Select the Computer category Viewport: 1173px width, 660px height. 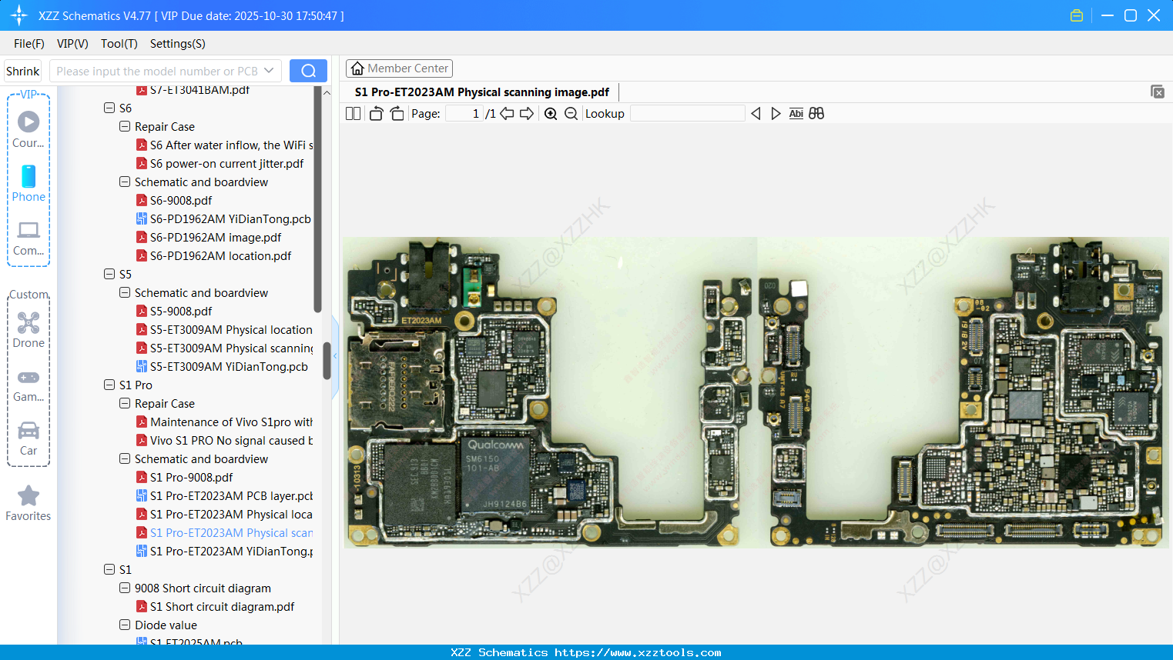coord(28,238)
